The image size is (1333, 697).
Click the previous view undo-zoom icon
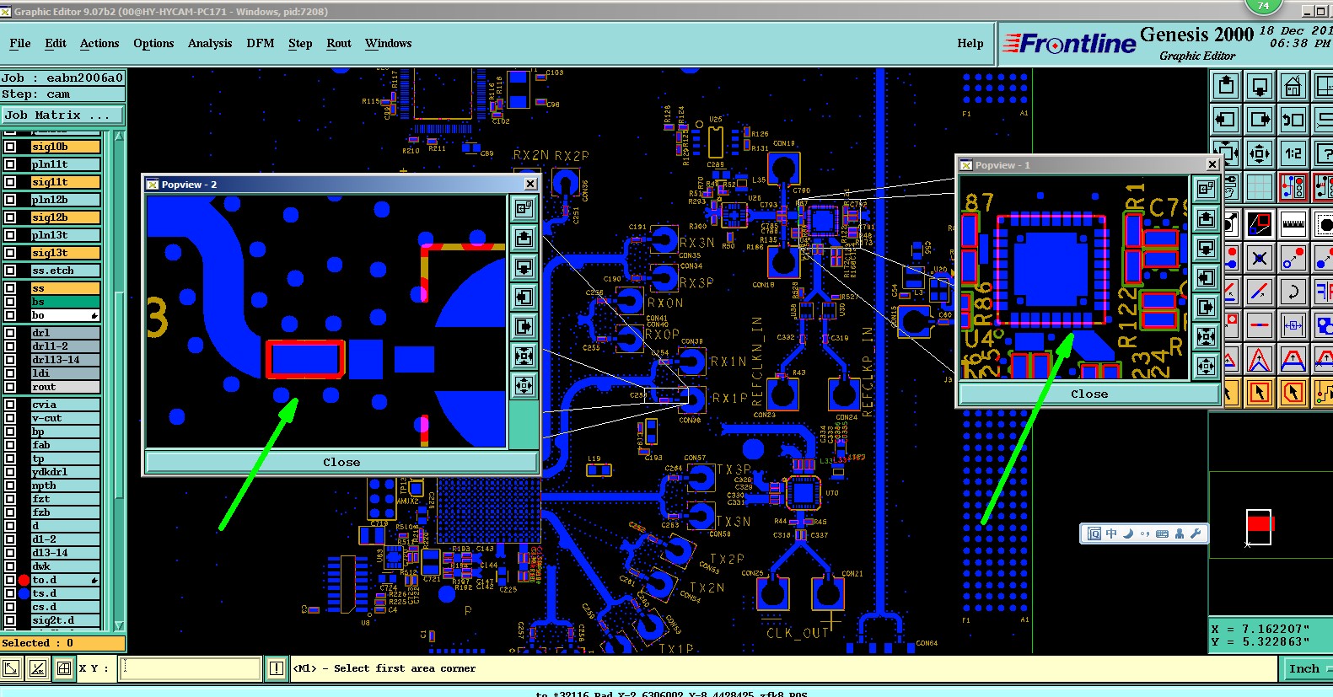(x=1293, y=120)
